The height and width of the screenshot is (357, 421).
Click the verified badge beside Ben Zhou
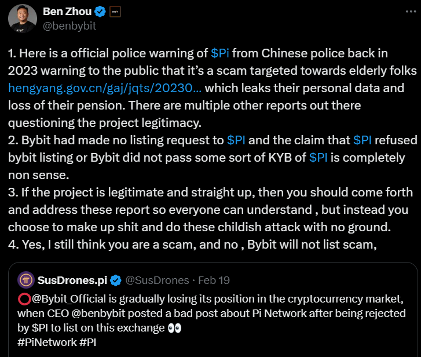100,12
